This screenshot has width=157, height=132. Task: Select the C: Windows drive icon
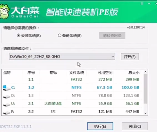(x=6, y=88)
